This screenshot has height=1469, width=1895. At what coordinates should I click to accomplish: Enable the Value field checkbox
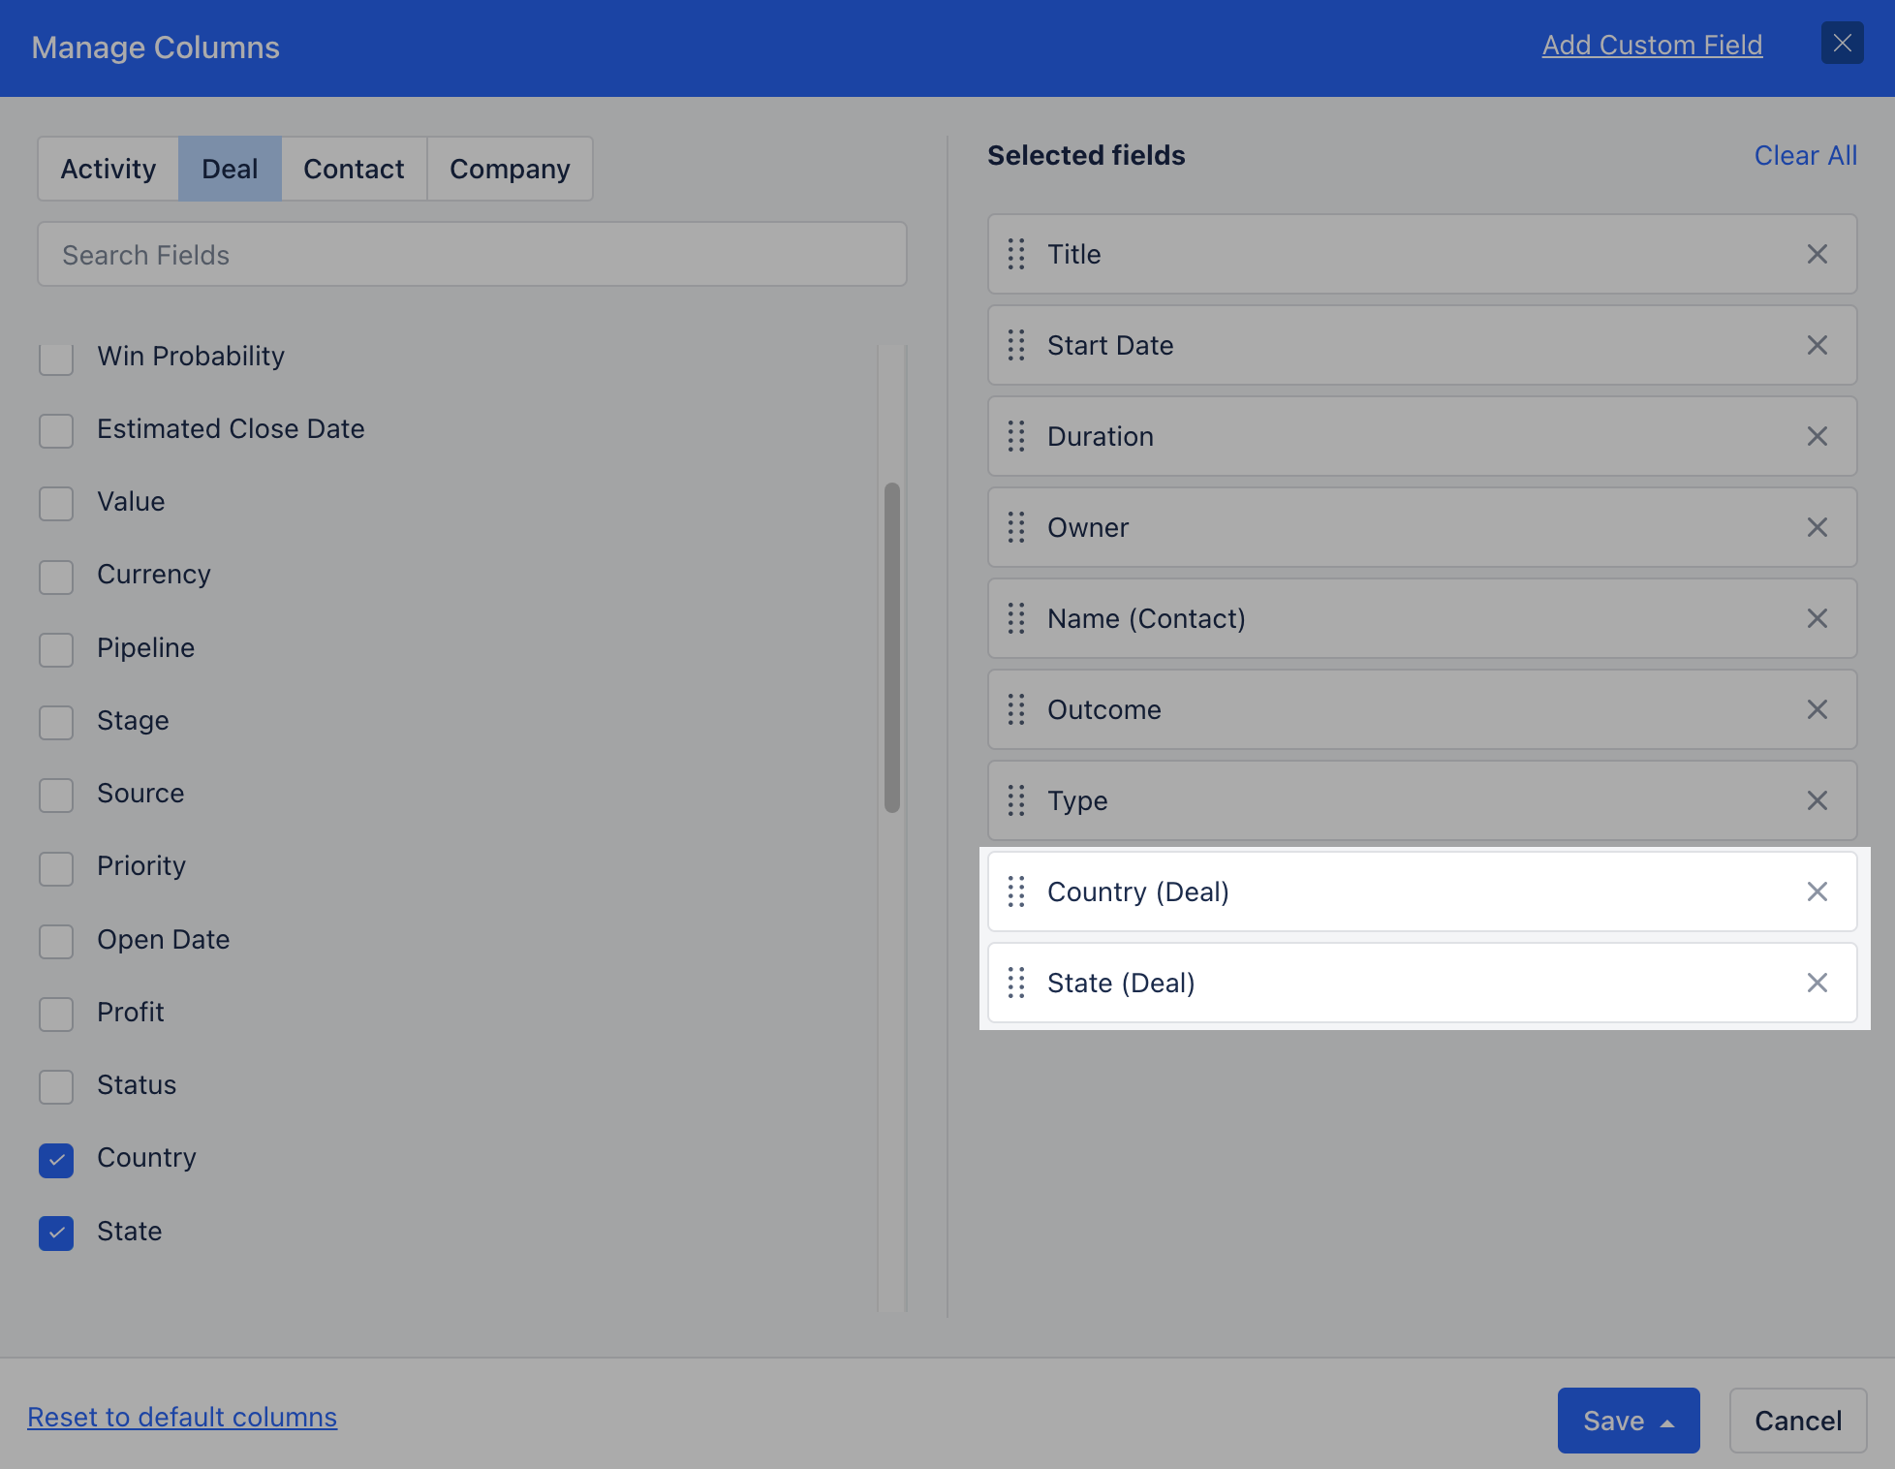[x=56, y=503]
